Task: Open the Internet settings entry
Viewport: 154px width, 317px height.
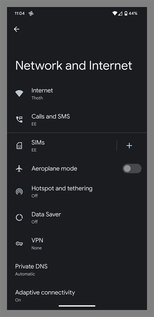Action: [77, 94]
